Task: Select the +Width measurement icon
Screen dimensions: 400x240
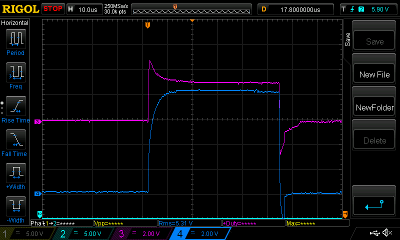Action: click(x=15, y=173)
